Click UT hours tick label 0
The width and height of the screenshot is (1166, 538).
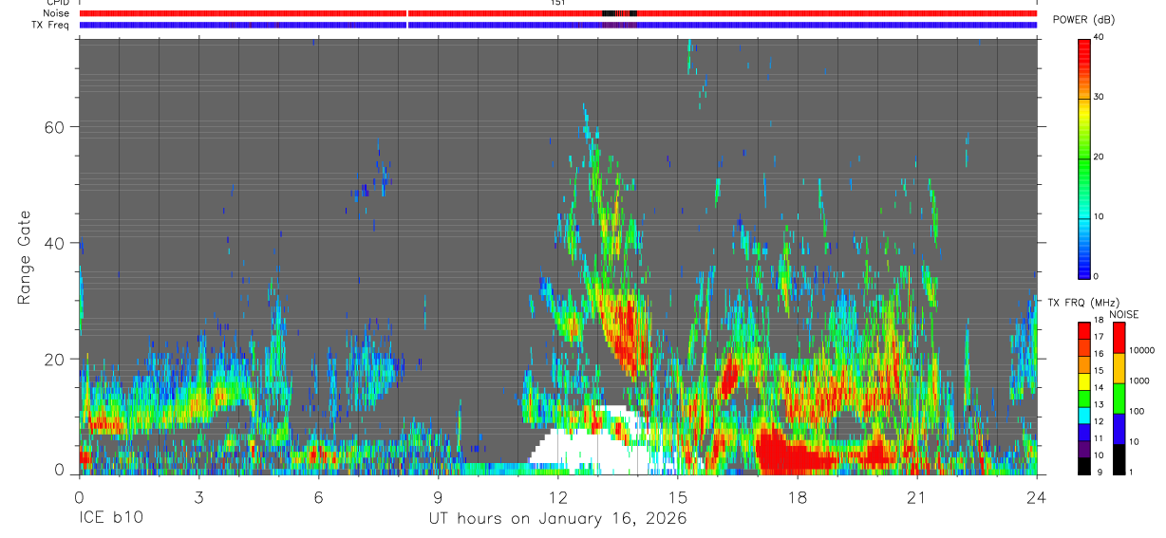tap(79, 497)
